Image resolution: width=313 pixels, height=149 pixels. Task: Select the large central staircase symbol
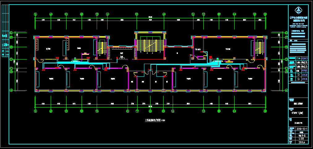pyautogui.click(x=150, y=45)
